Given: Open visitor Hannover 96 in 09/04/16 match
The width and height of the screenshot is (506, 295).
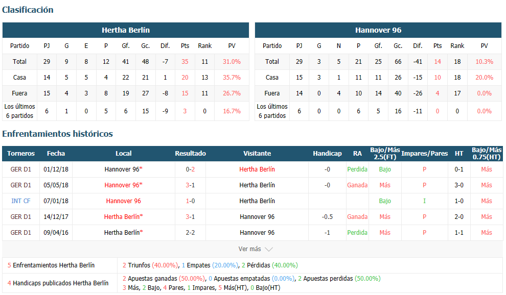Looking at the screenshot, I should coord(257,232).
